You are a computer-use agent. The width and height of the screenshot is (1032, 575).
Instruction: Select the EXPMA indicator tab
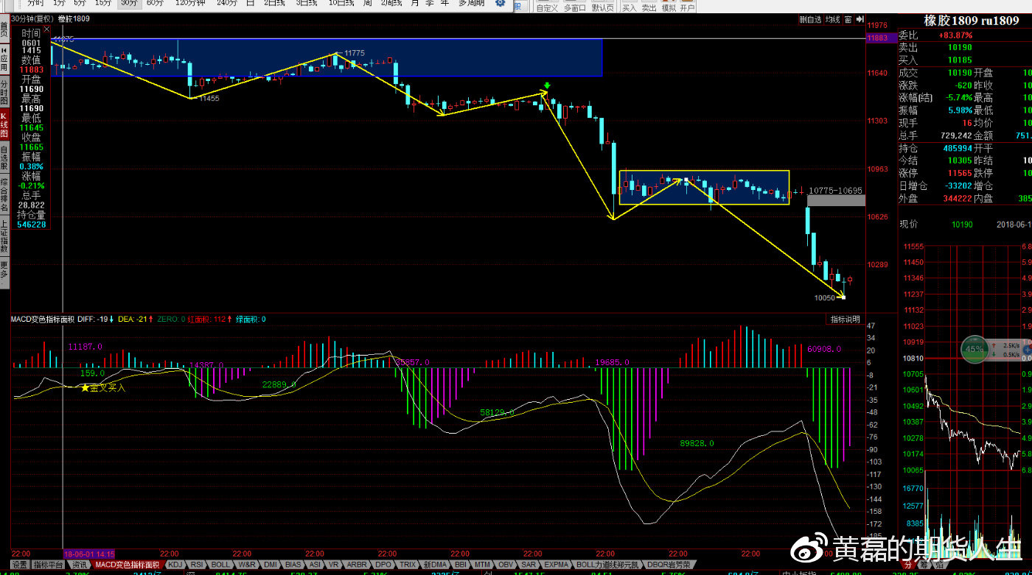tap(557, 565)
